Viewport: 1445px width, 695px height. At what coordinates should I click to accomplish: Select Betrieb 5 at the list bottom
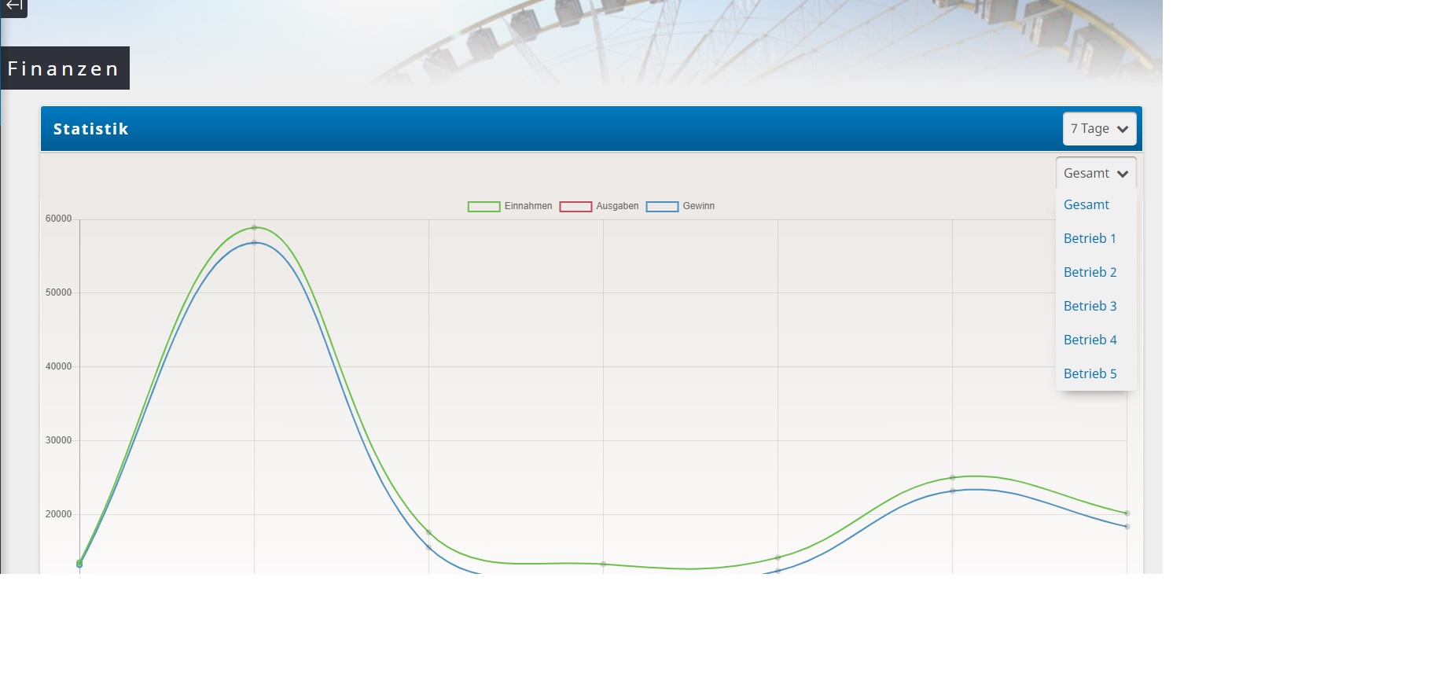[x=1090, y=373]
